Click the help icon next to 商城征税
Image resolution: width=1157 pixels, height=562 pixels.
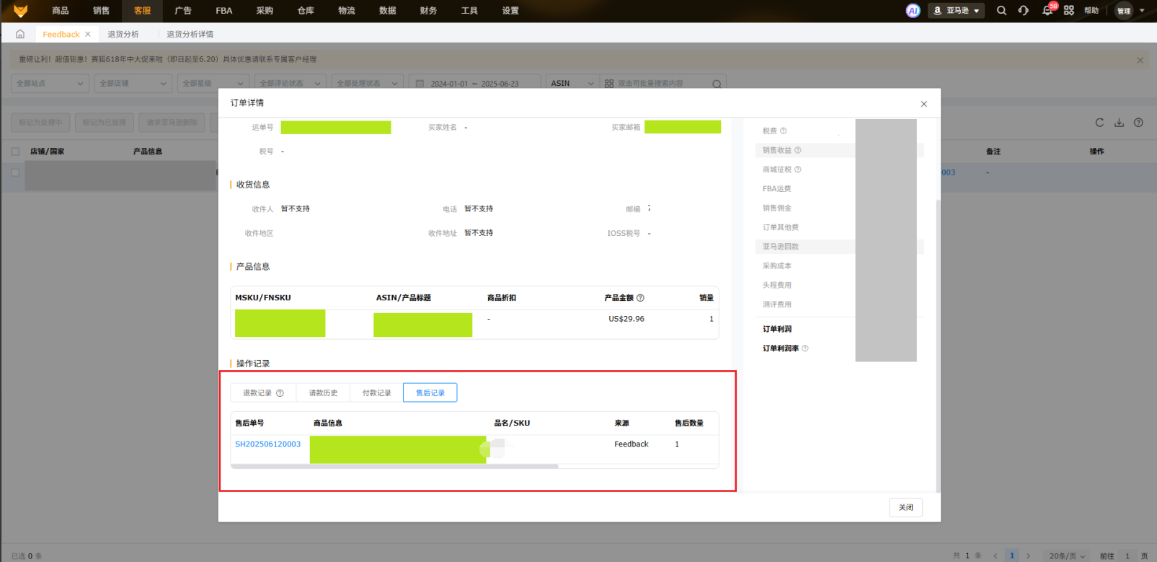click(x=798, y=170)
